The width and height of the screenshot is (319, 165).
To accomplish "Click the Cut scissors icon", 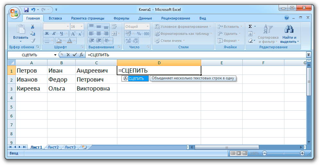I will click(33, 27).
